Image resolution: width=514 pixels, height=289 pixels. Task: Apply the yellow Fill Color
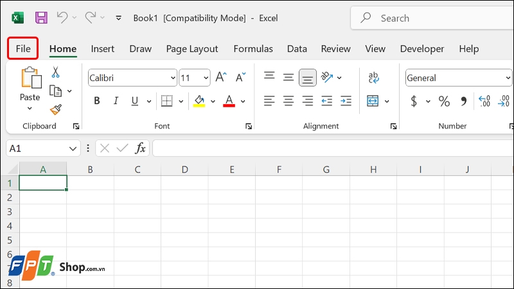coord(199,101)
